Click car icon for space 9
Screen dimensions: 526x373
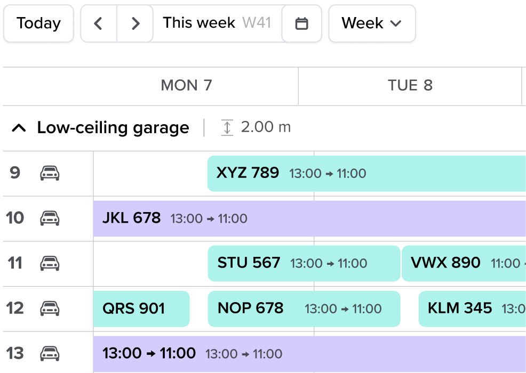[x=50, y=173]
